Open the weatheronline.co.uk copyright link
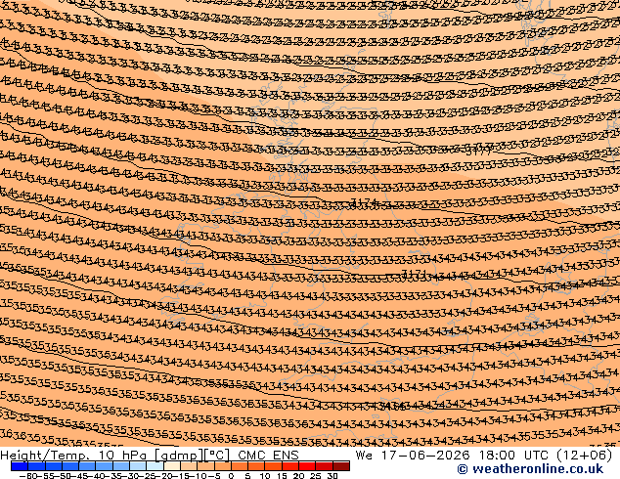 pos(530,469)
